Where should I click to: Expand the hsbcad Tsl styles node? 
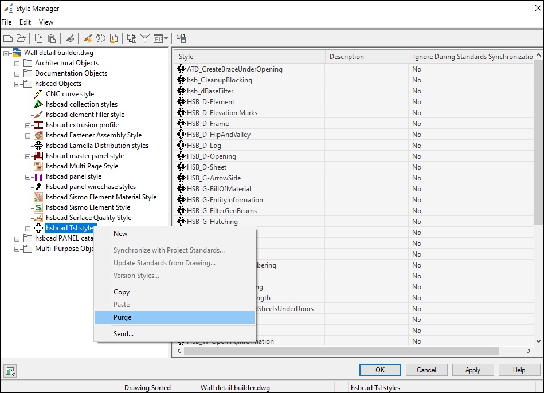28,229
